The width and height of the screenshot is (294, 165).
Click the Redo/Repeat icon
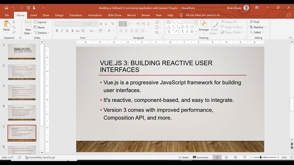click(x=22, y=8)
